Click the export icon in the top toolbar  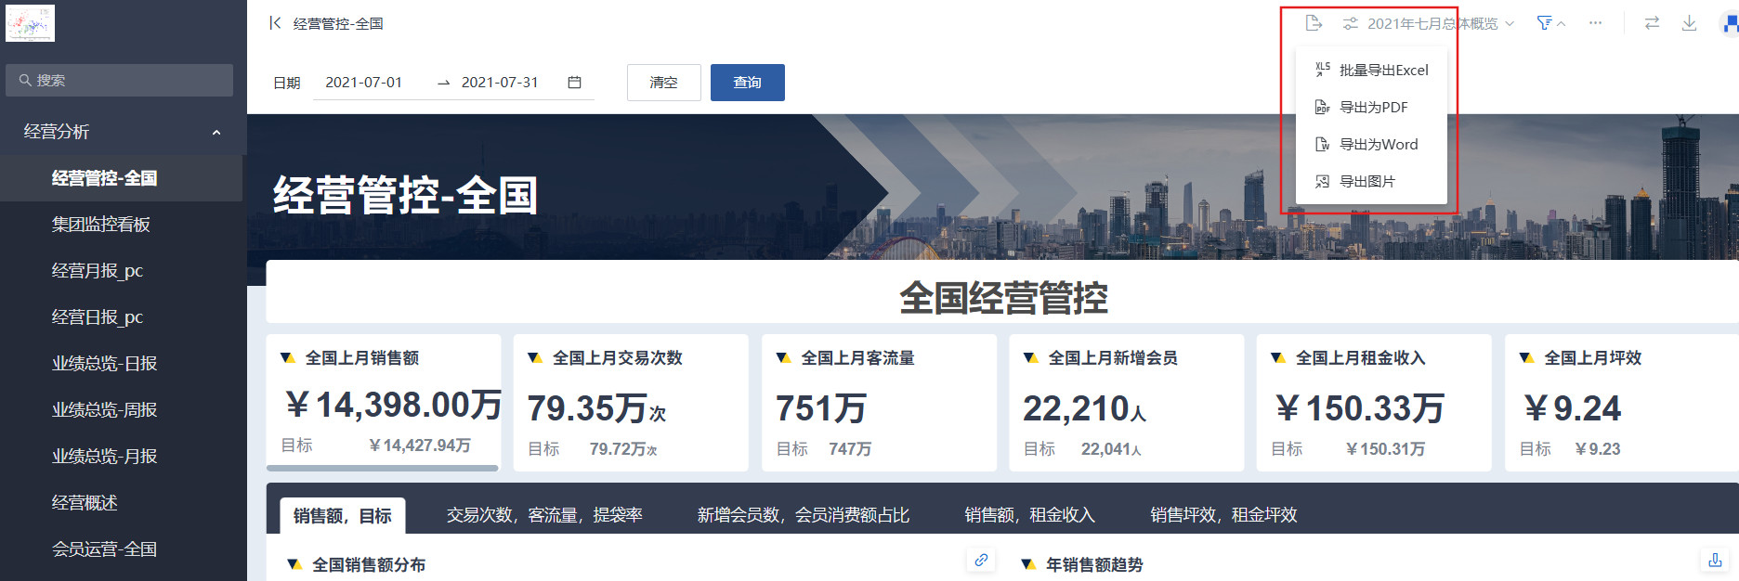pos(1313,23)
